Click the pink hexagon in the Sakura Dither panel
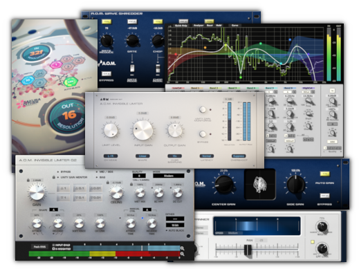 [x=56, y=64]
